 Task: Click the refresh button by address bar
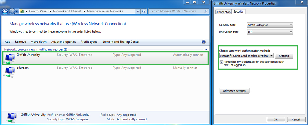(x=144, y=11)
